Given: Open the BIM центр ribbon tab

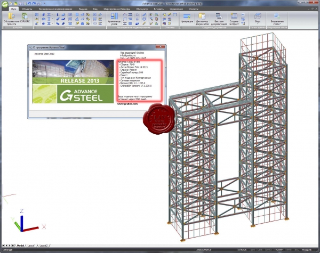Looking at the screenshot, I should pyautogui.click(x=142, y=9).
